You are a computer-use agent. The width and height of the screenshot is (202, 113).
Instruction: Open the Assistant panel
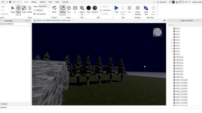[162, 2]
